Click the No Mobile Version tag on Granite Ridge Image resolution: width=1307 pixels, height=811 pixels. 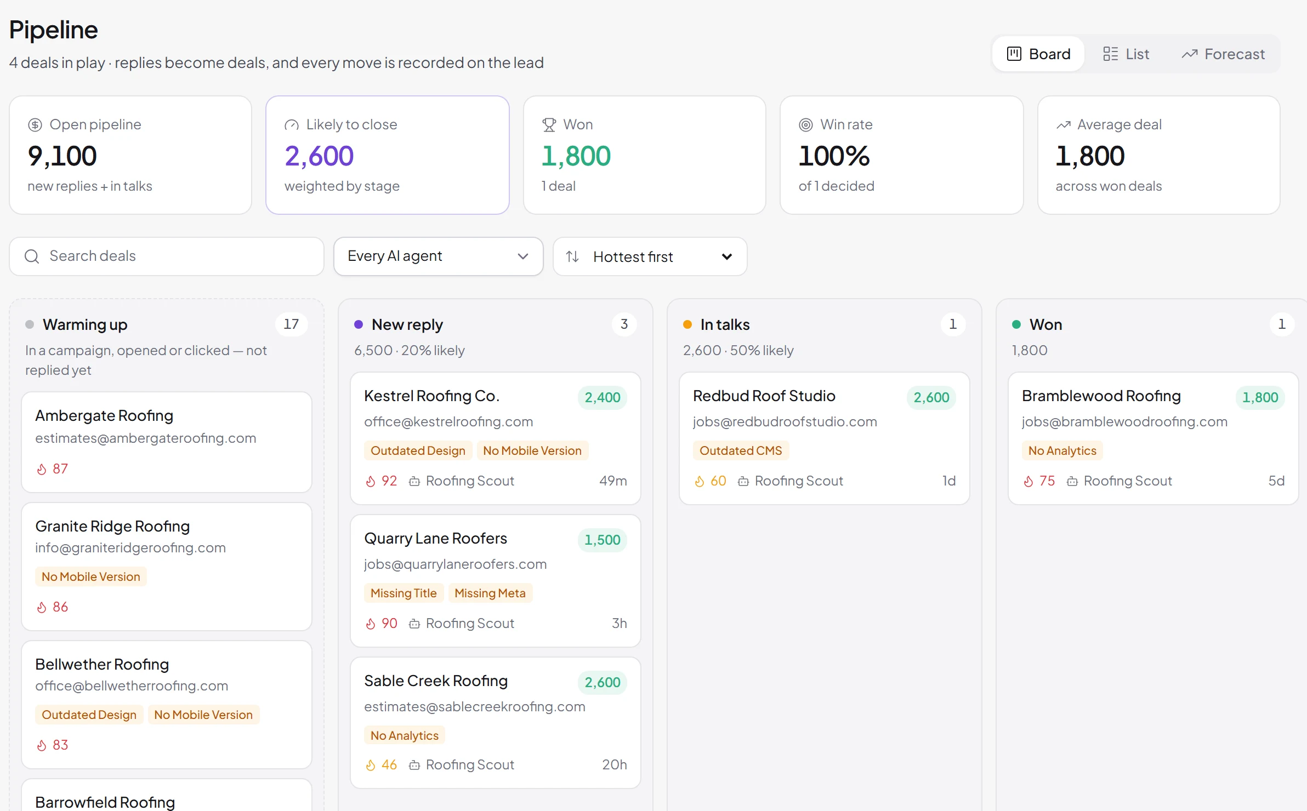tap(91, 576)
